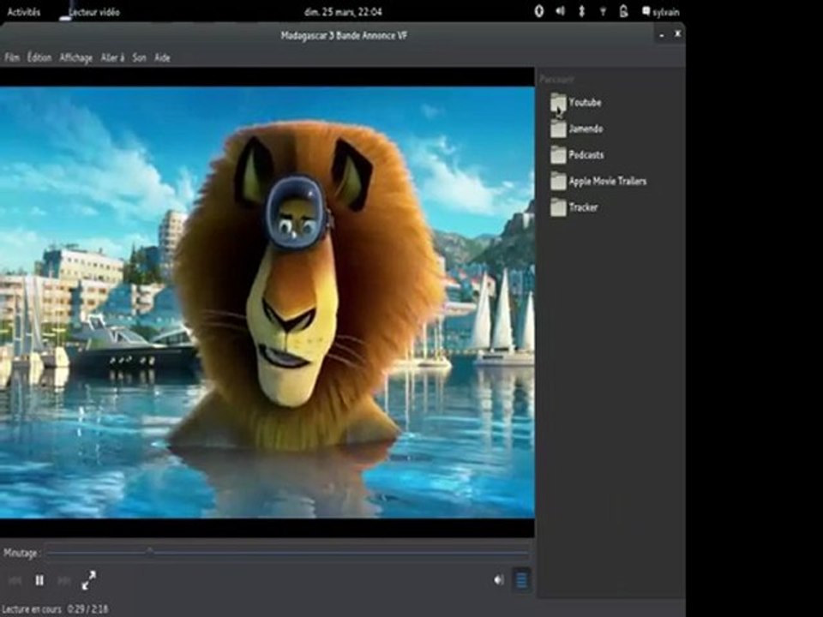
Task: Click the 0:29 / 2:18 time display
Action: point(87,609)
